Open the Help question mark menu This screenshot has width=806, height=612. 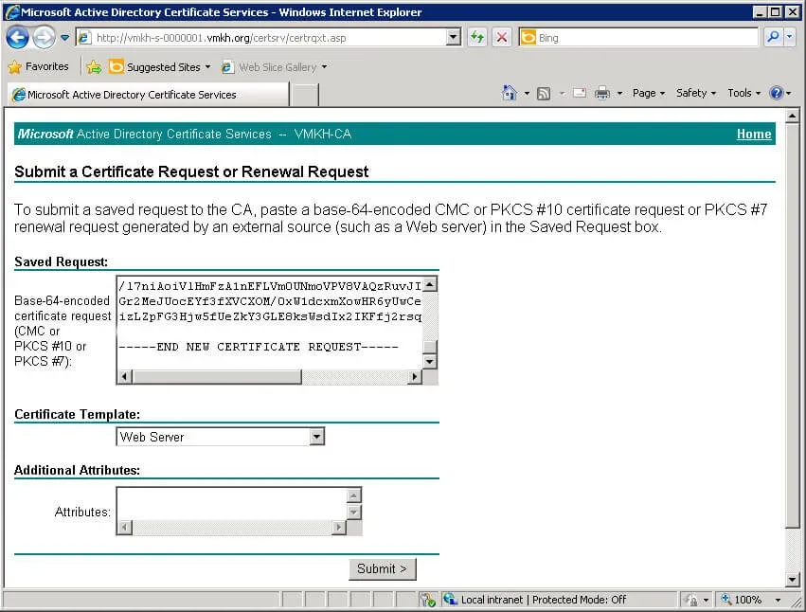coord(779,93)
